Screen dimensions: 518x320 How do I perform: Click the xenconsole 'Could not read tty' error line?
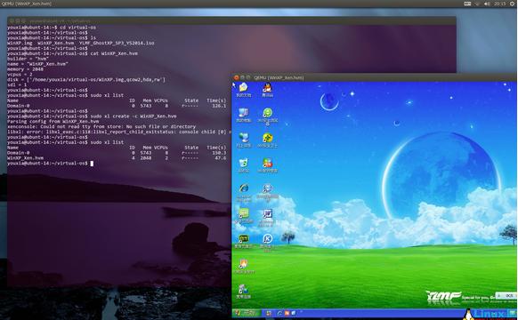101,127
